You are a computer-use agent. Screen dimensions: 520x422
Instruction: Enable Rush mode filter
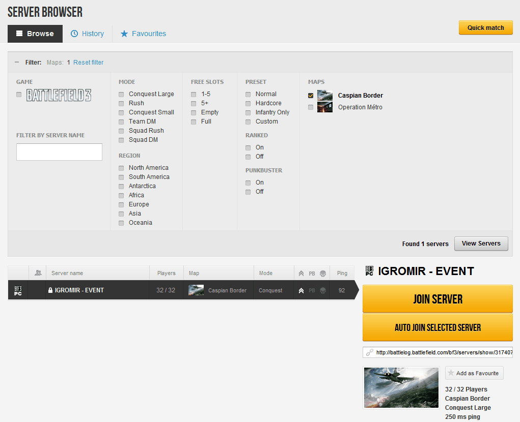point(121,104)
